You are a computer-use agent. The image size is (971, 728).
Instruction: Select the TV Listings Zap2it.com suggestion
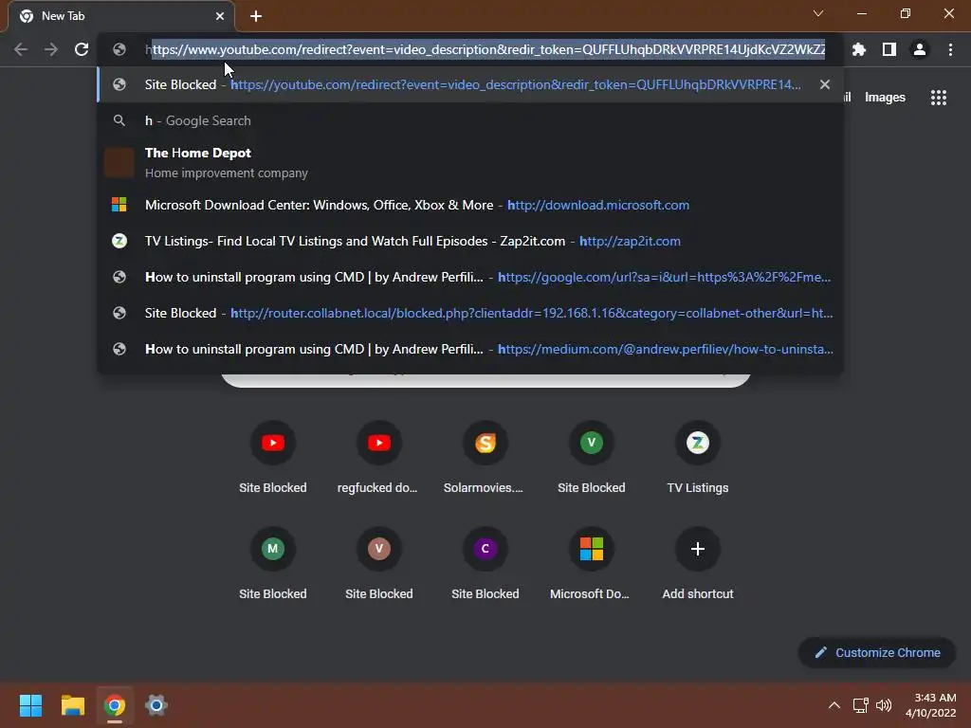(x=470, y=241)
